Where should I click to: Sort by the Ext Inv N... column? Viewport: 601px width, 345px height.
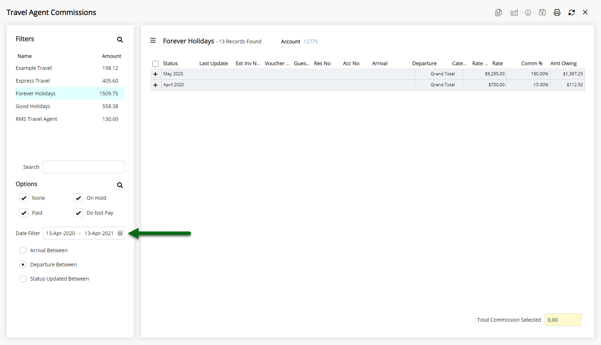(248, 63)
